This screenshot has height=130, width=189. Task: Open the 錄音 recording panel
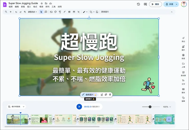[183, 56]
